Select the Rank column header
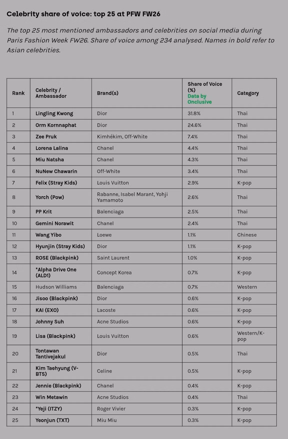Viewport: 288px width, 439px height. click(x=18, y=93)
